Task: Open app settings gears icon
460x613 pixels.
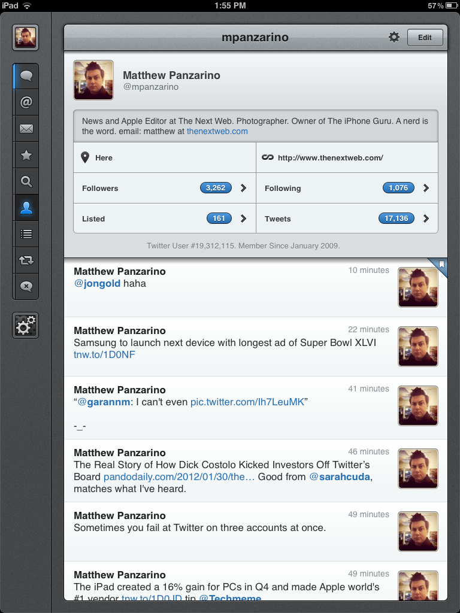Action: [x=25, y=325]
